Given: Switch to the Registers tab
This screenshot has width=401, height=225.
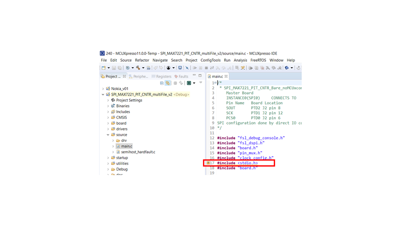Looking at the screenshot, I should [x=162, y=76].
